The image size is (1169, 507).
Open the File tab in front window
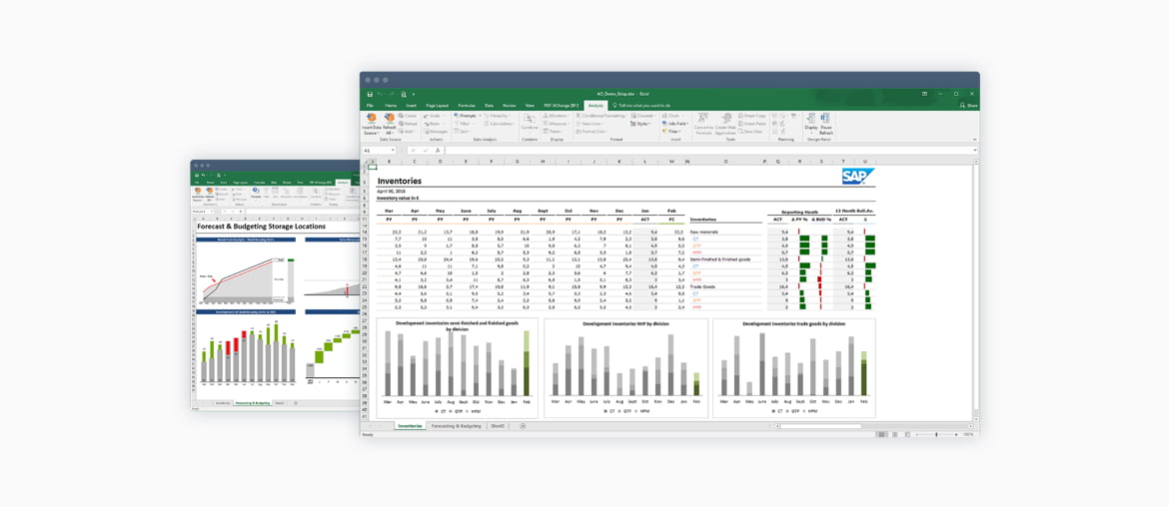[370, 106]
